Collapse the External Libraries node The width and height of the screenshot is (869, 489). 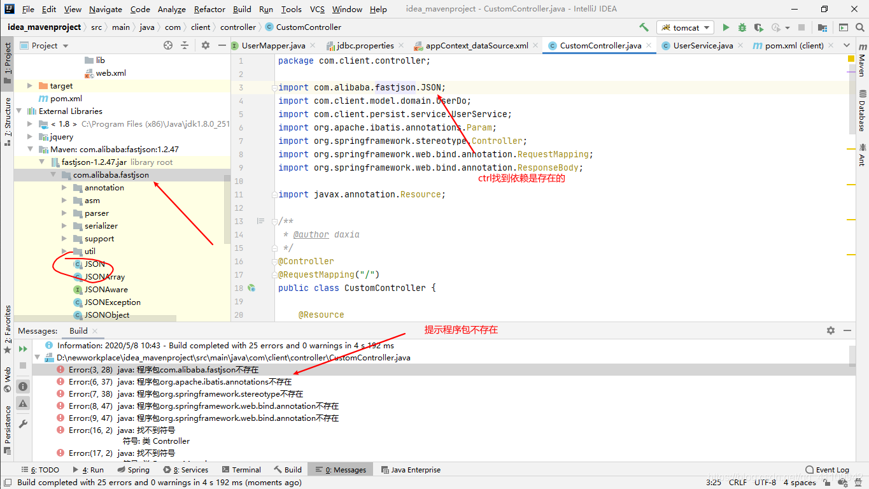click(18, 111)
